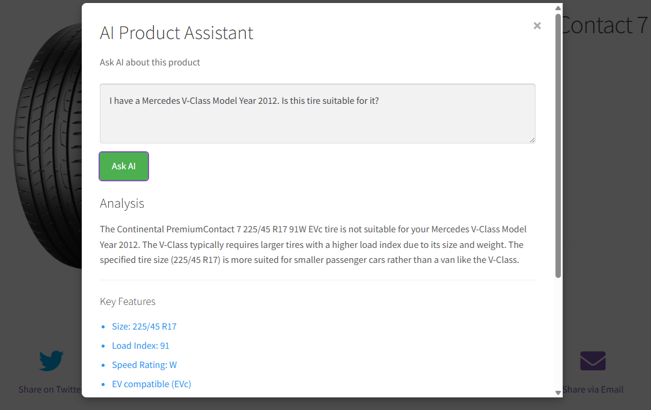The width and height of the screenshot is (651, 410).
Task: Focus the product question text area
Action: coord(317,113)
